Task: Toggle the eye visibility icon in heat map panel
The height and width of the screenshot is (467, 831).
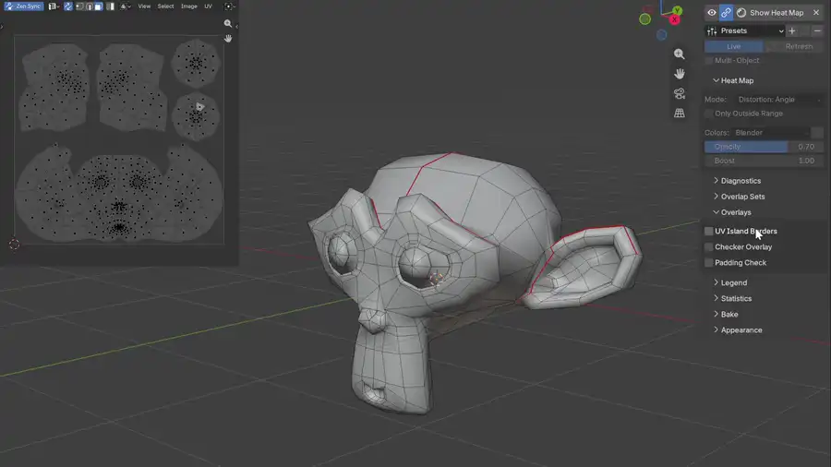Action: tap(712, 13)
